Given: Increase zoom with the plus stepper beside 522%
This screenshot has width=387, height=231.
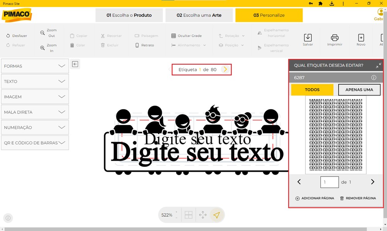Looking at the screenshot, I should click(x=176, y=212).
